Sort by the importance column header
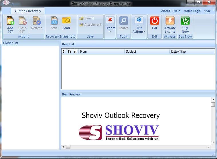Screen dimensions: 217x159 pyautogui.click(x=64, y=52)
